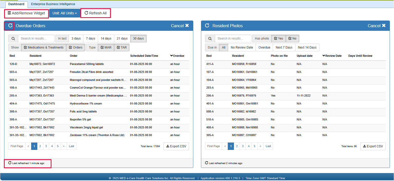
Task: Click search magnifier in Resident Photos
Action: (x=210, y=39)
